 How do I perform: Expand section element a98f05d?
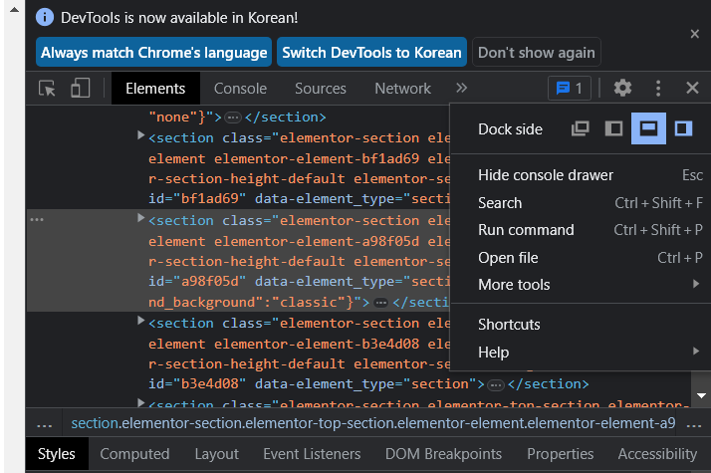coord(140,218)
